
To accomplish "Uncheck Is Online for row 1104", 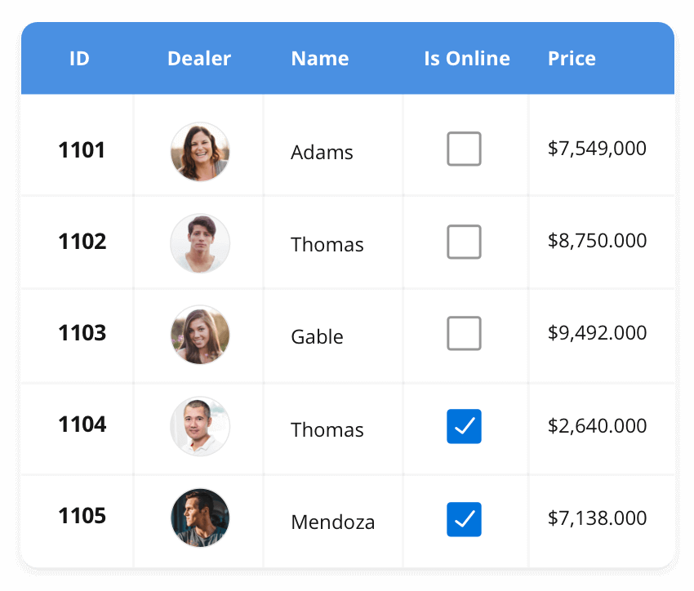I will [x=464, y=426].
